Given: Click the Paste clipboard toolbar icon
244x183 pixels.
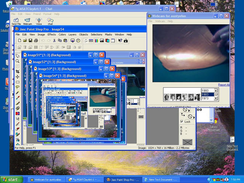Looking at the screenshot, I should (65, 41).
